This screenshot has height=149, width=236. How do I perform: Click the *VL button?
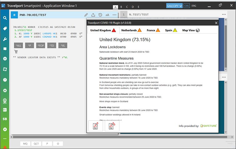pos(63,46)
